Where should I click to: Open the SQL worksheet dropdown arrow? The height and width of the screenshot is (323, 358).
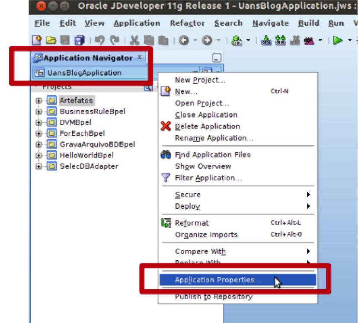pyautogui.click(x=248, y=40)
